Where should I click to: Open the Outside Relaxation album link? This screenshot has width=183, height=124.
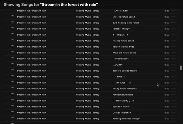point(122,113)
